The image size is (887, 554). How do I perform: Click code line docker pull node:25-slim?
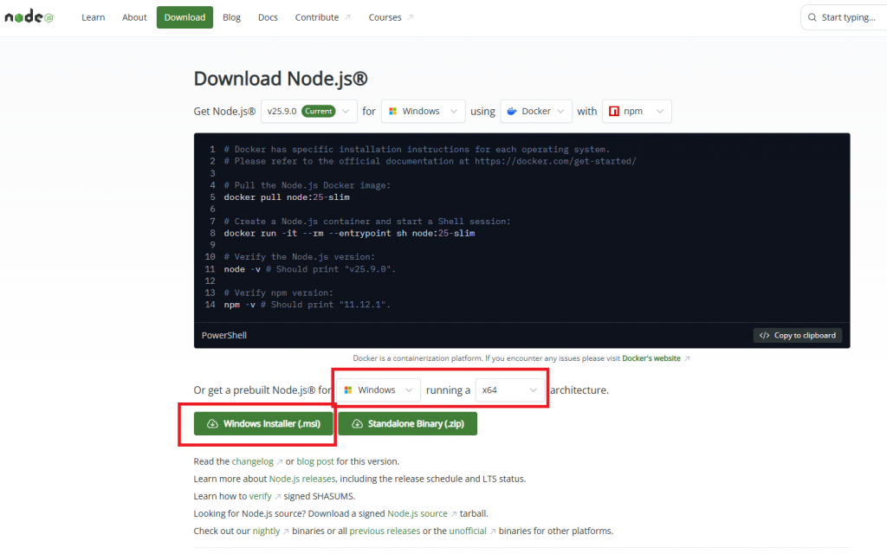click(x=287, y=197)
